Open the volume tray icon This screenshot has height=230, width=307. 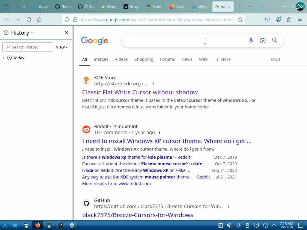[x=229, y=225]
